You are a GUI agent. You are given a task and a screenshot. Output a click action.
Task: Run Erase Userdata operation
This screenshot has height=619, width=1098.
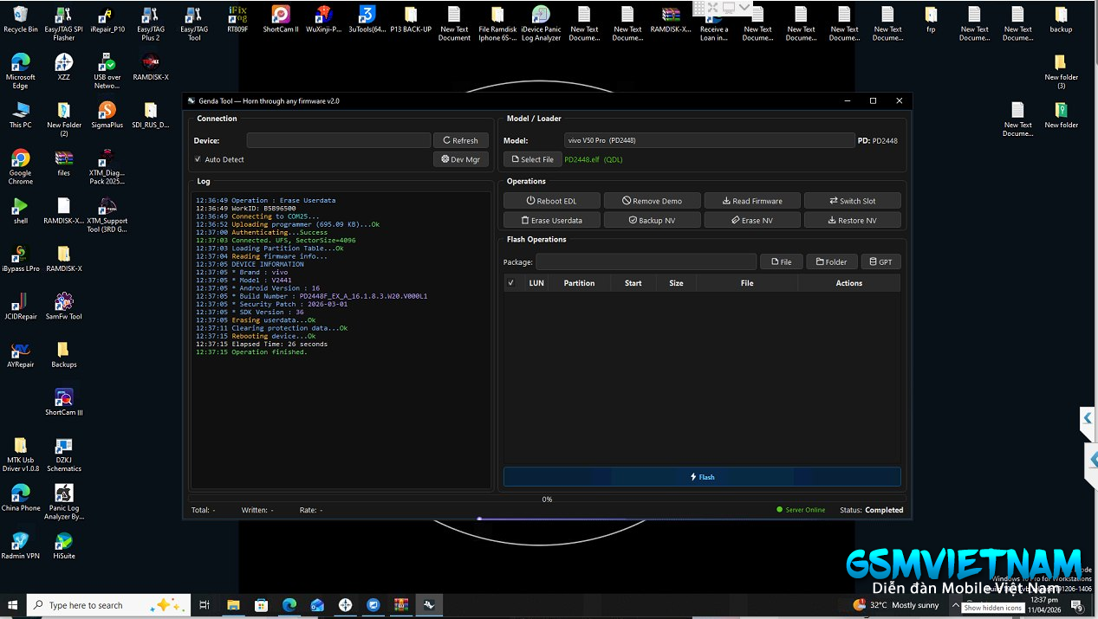[x=552, y=221]
